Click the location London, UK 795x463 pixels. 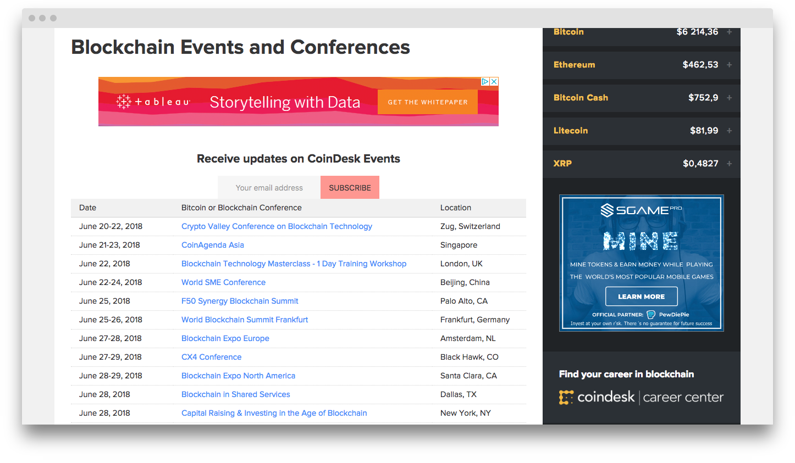[x=461, y=264]
